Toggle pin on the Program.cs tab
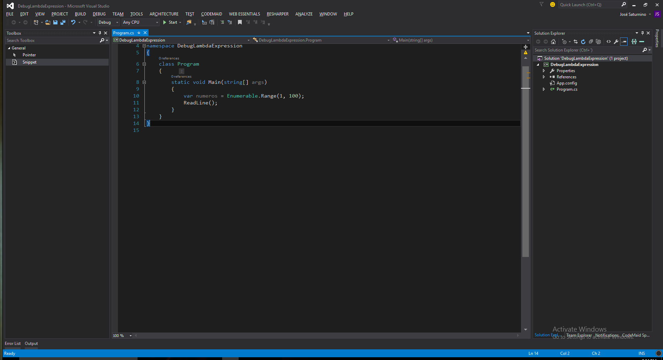Image resolution: width=663 pixels, height=360 pixels. [x=139, y=33]
